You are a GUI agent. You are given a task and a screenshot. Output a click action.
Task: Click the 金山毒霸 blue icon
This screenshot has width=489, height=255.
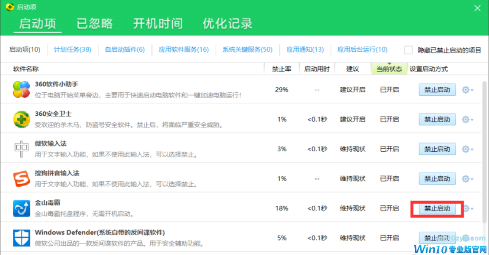[x=21, y=208]
